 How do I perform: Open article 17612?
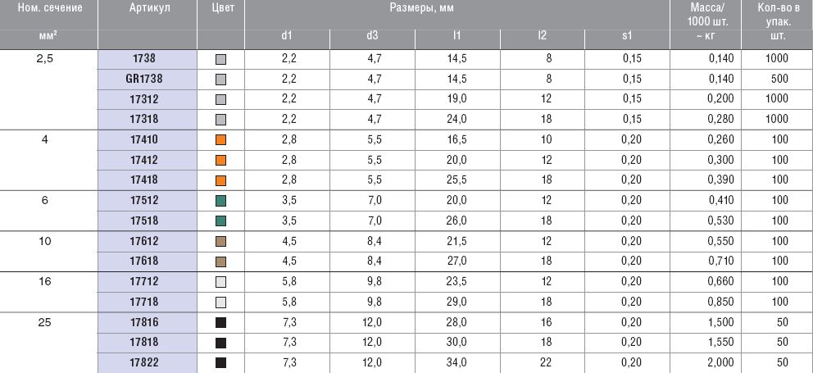pos(147,241)
